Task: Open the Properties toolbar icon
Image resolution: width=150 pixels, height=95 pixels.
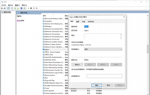Action: coord(12,8)
